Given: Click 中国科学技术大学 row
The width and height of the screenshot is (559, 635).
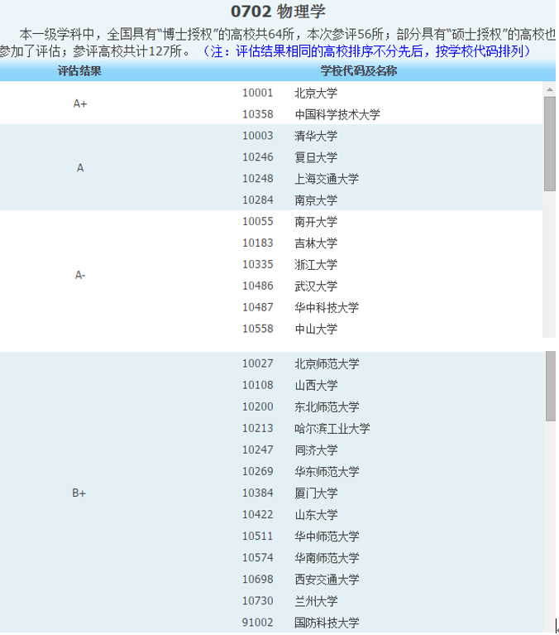Looking at the screenshot, I should click(x=337, y=114).
